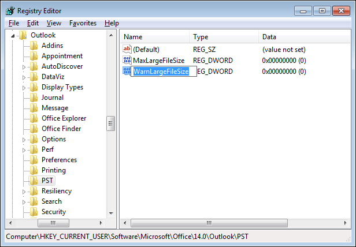This screenshot has width=356, height=247.
Task: Click the values pane horizontal scrollbar thumb
Action: pyautogui.click(x=209, y=223)
